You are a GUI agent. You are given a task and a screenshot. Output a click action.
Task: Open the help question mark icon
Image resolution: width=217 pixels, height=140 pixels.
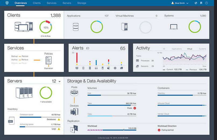[207, 3]
